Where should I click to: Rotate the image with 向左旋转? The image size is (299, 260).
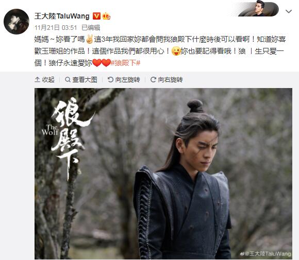point(124,80)
